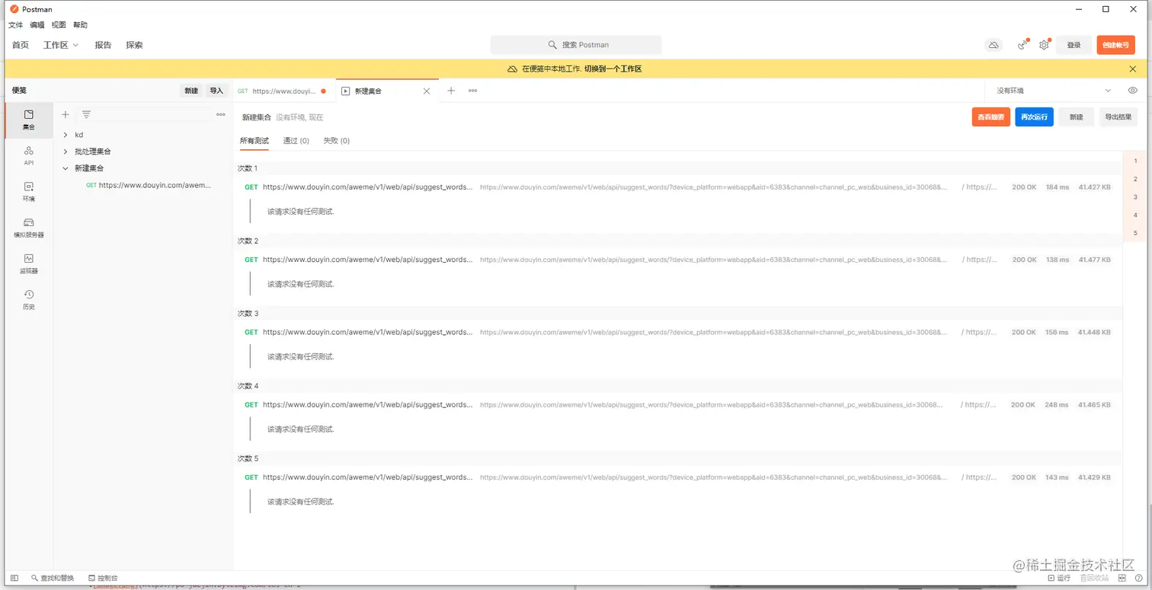Click the filter icon in collections sidebar

pyautogui.click(x=86, y=115)
